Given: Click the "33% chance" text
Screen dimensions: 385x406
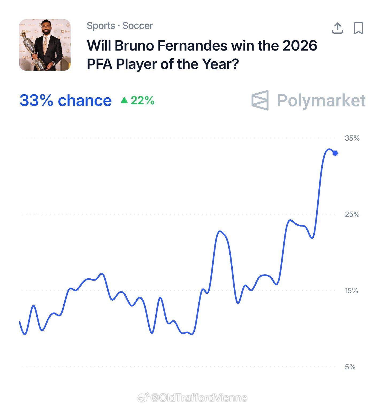Looking at the screenshot, I should (x=66, y=100).
